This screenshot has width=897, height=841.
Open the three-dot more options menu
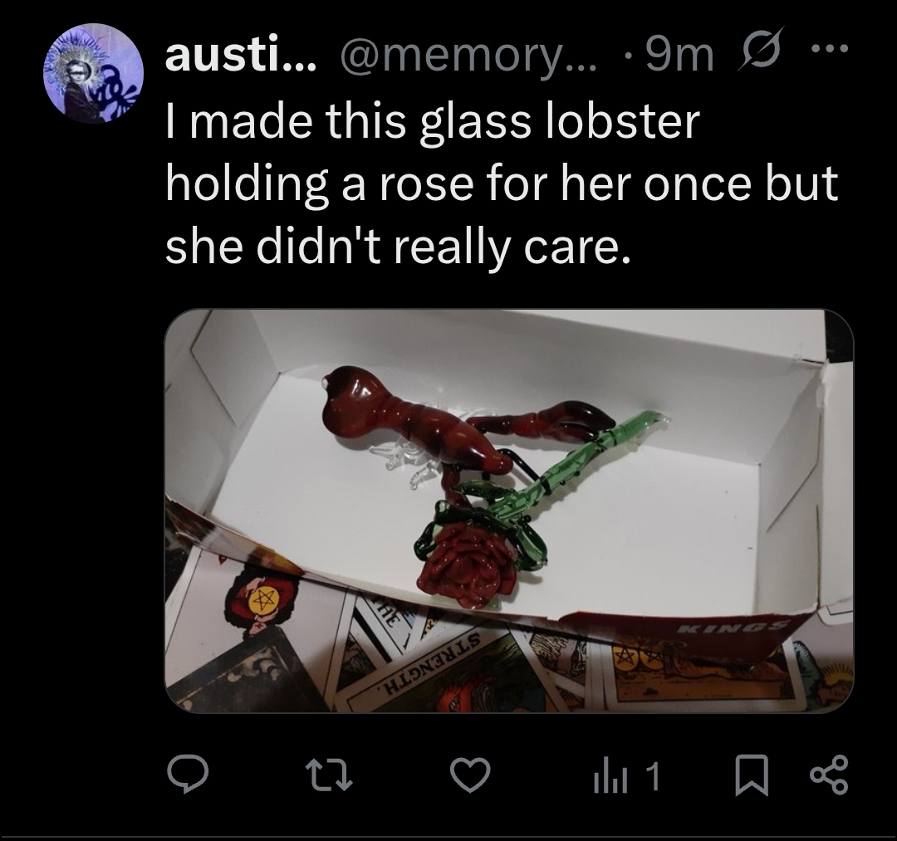[830, 48]
